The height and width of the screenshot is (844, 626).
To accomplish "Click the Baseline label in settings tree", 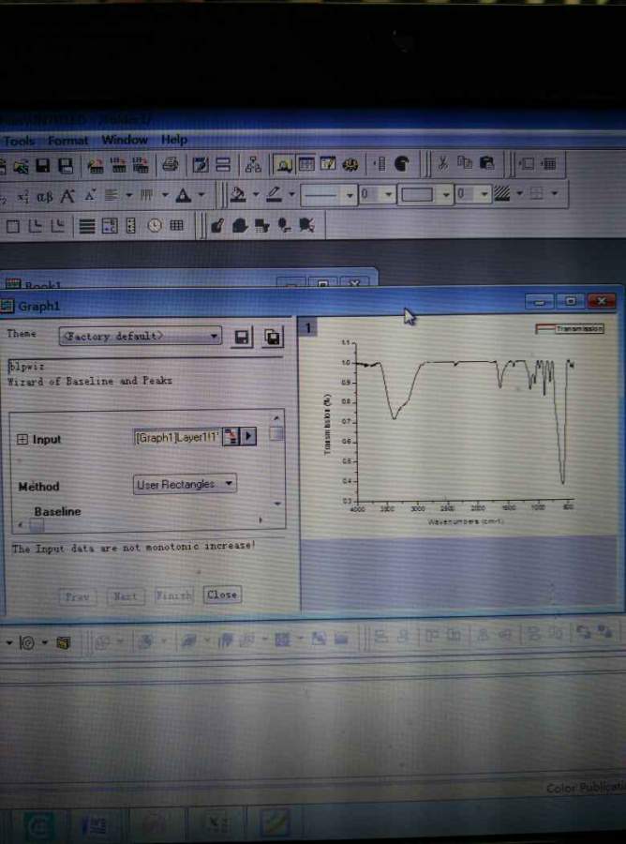I will pos(57,512).
